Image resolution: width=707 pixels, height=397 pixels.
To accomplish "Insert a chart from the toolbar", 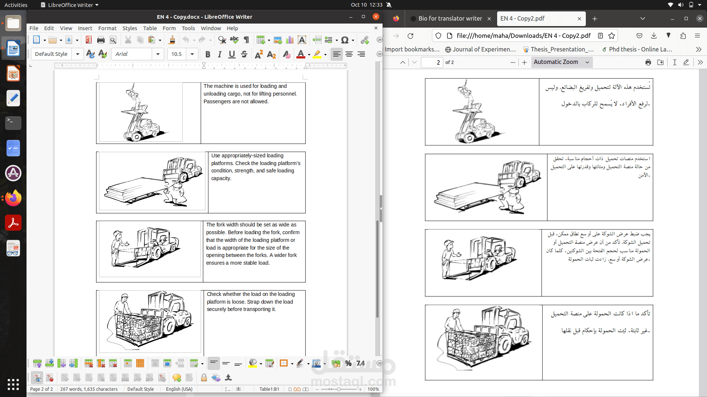I will point(290,40).
